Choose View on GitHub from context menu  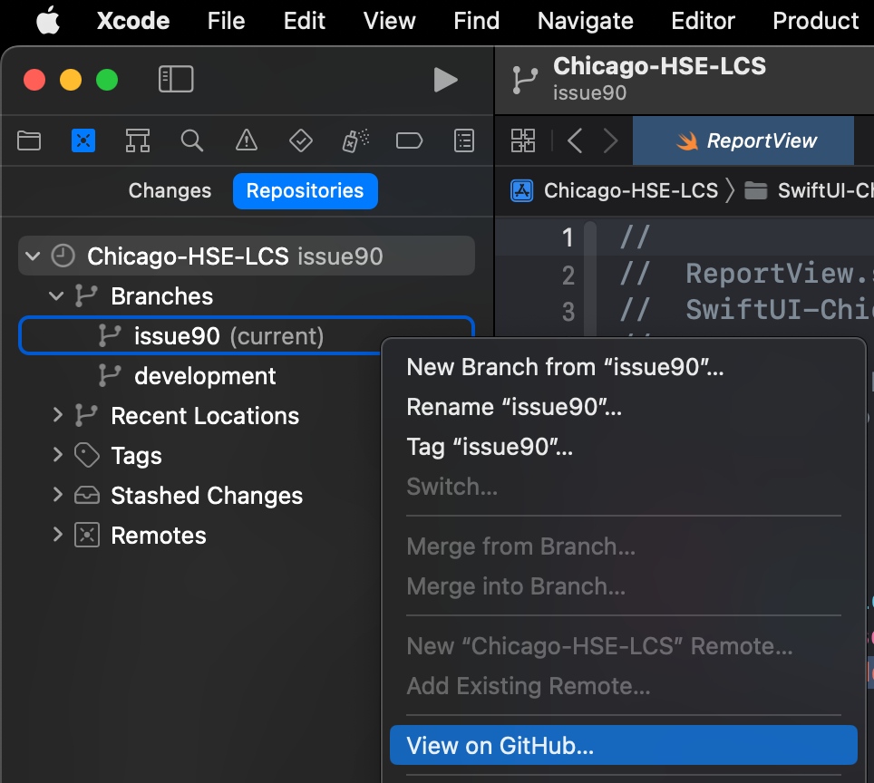coord(500,746)
